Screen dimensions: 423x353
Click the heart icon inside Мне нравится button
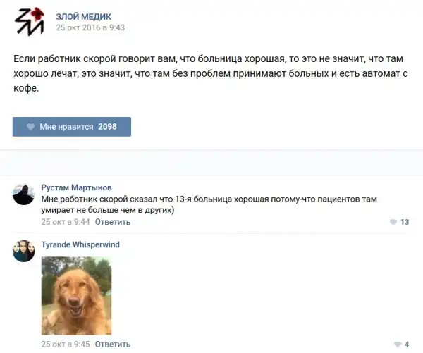31,127
